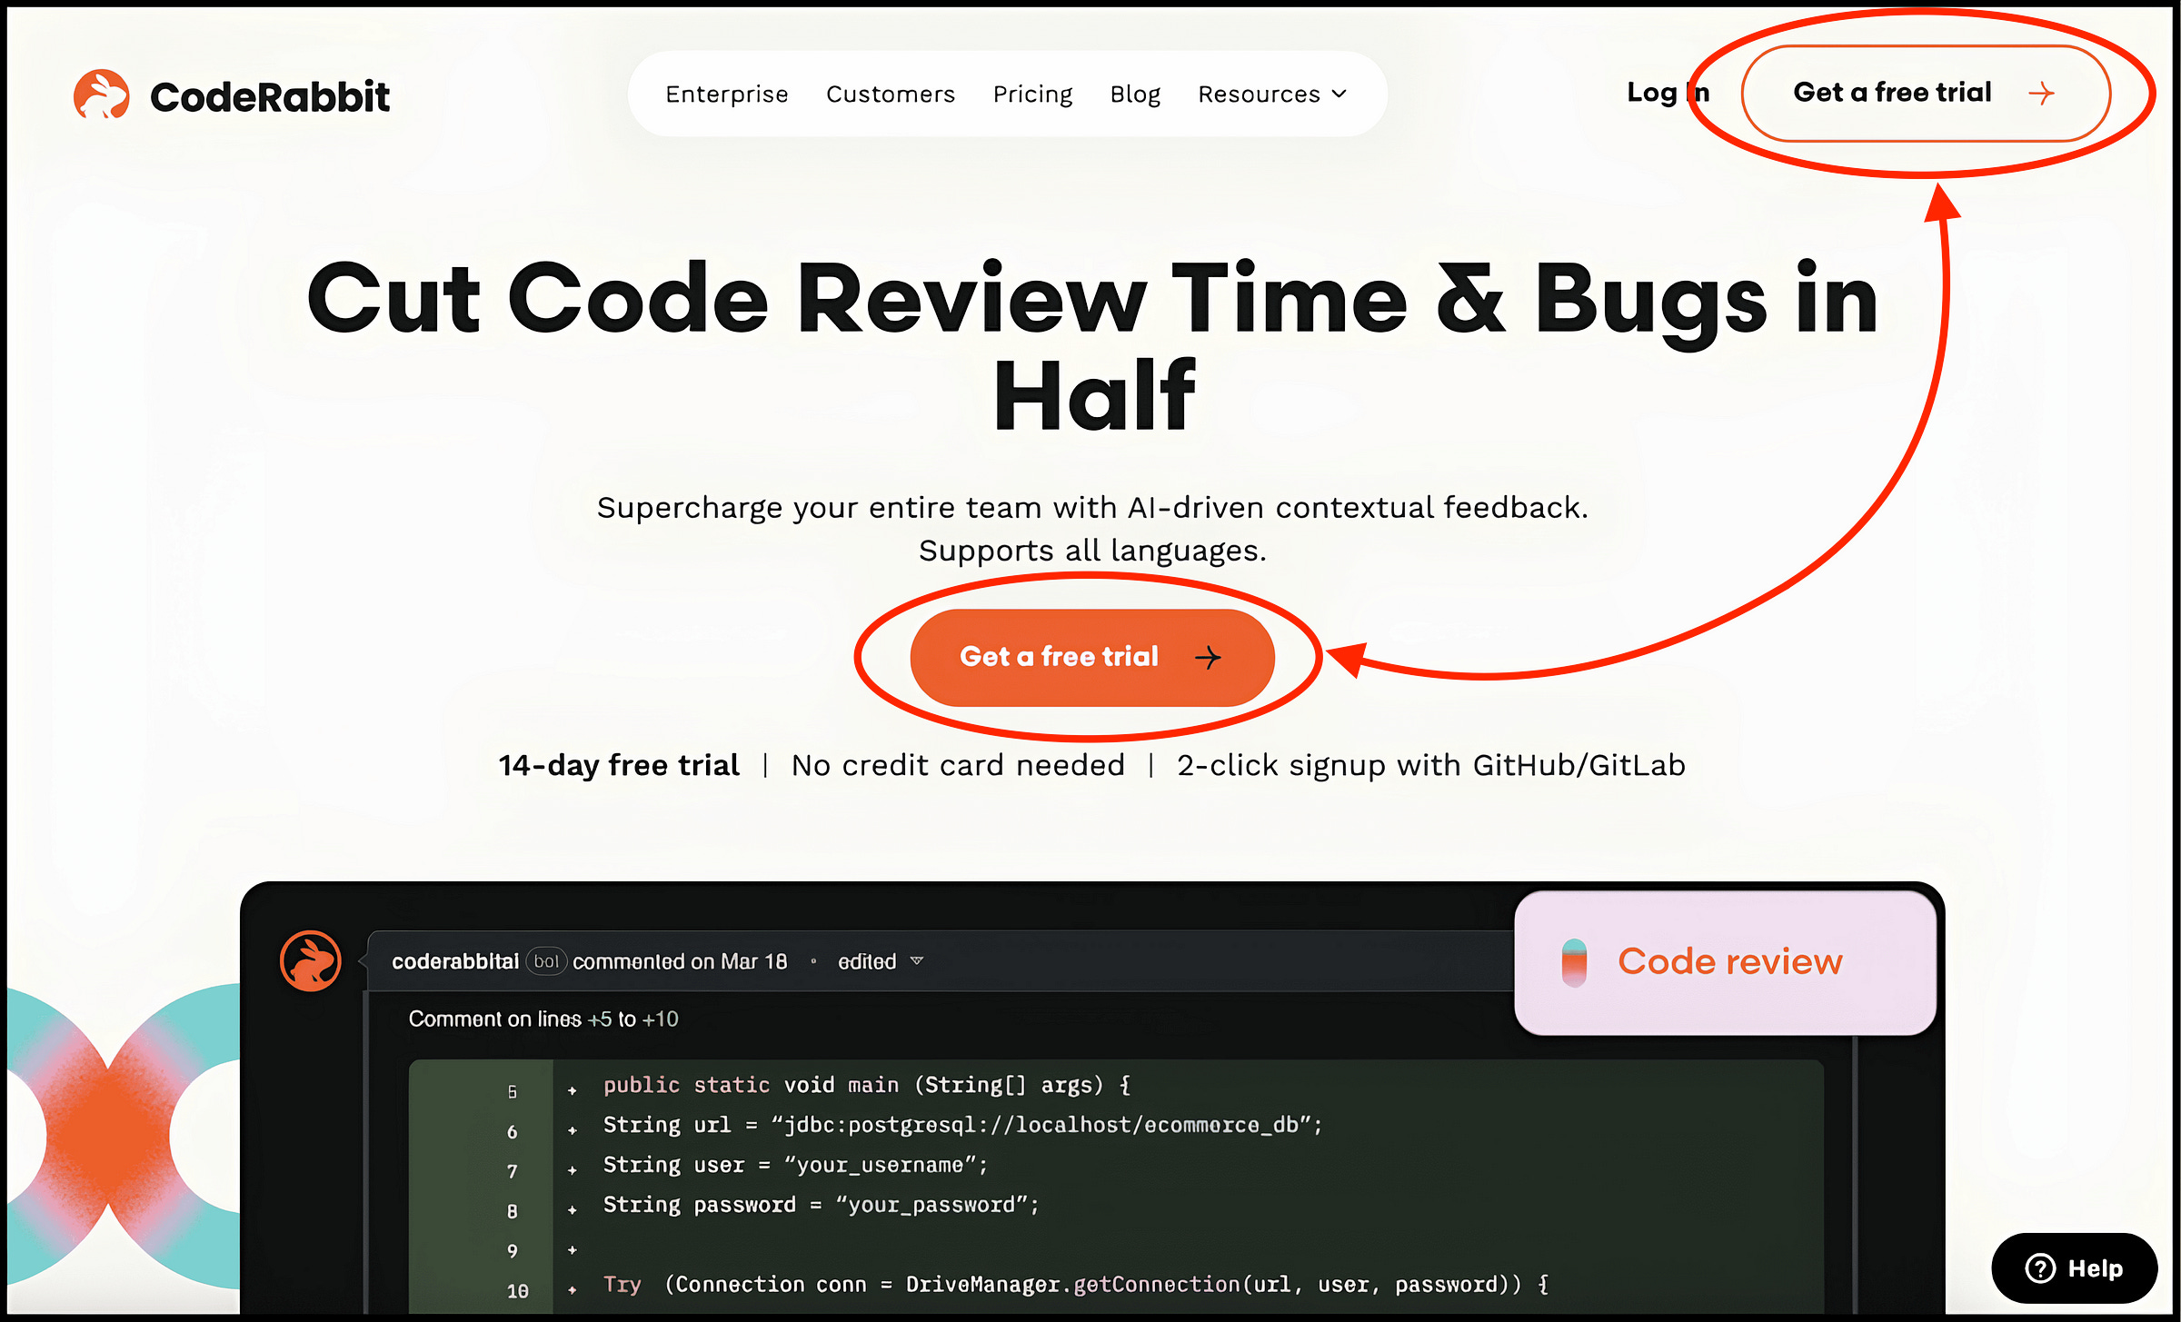Open the Blog
The image size is (2181, 1322).
[x=1134, y=94]
